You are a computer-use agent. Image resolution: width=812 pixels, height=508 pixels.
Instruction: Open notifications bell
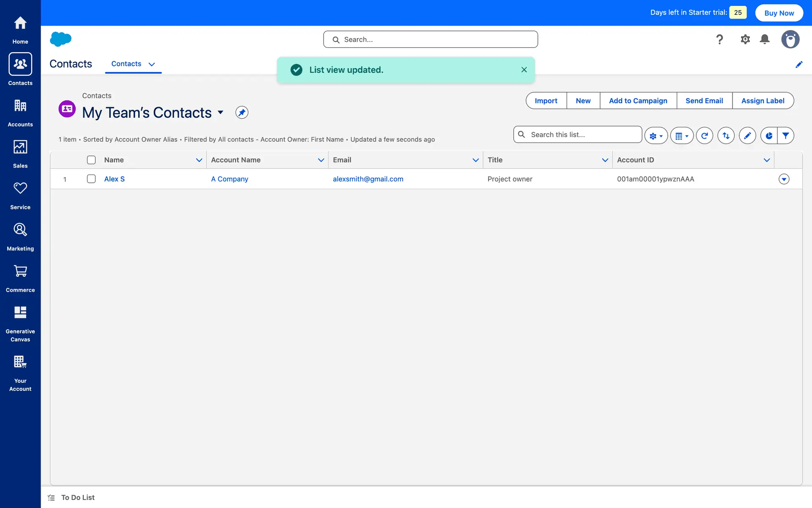[x=764, y=39]
